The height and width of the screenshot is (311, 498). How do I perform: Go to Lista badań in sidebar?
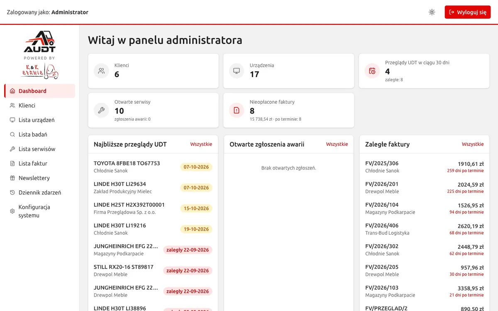coord(40,134)
